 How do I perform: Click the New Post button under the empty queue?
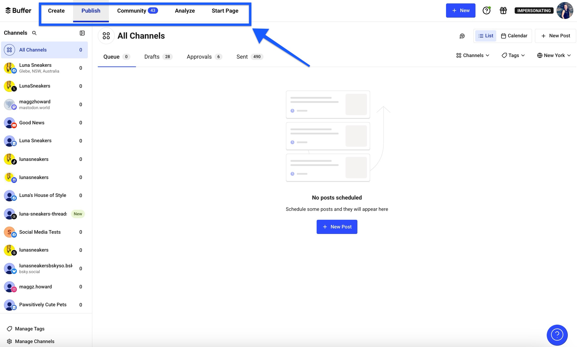(x=337, y=227)
